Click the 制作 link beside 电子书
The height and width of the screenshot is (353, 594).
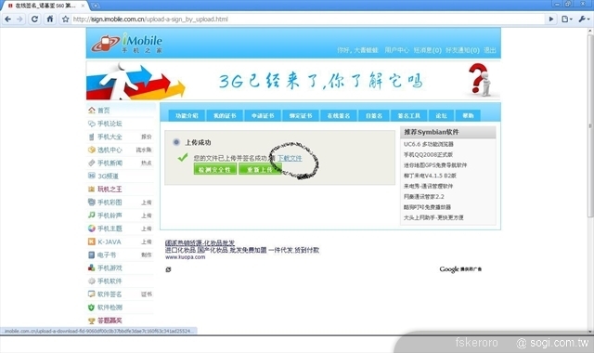click(147, 255)
